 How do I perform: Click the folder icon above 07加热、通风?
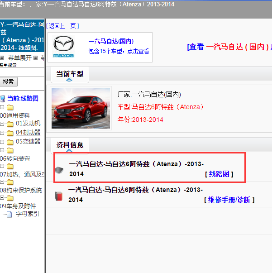[x=10, y=166]
